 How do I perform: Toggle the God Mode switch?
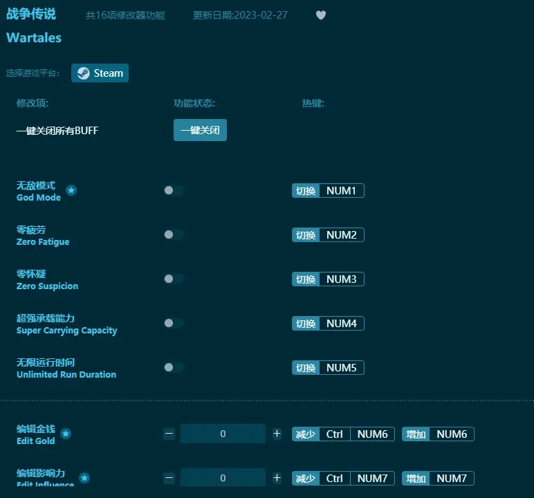coord(174,190)
